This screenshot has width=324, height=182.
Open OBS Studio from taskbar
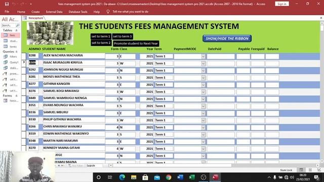pyautogui.click(x=204, y=177)
